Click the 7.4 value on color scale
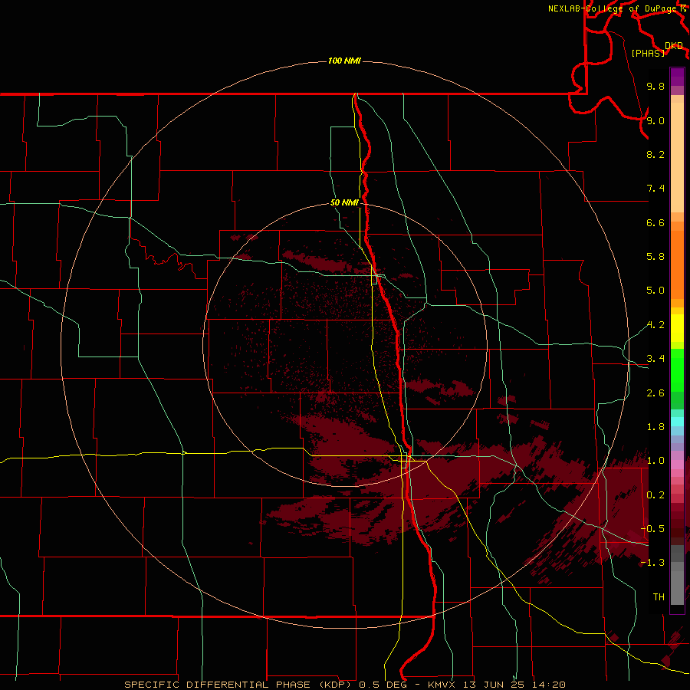This screenshot has width=690, height=690. tap(655, 189)
